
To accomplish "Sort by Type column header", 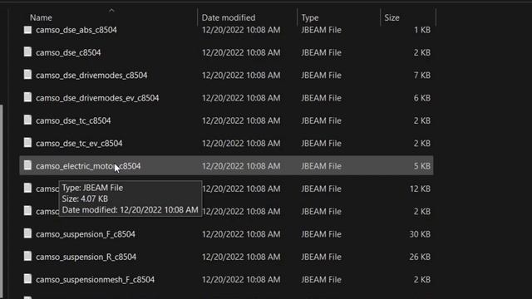I will click(310, 17).
